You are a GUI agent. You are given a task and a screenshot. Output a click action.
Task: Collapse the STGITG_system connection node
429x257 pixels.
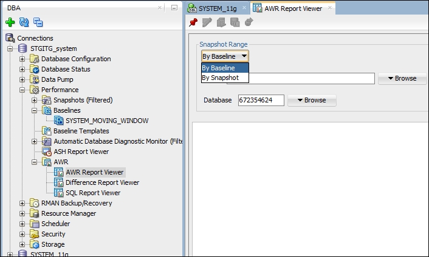(10, 49)
